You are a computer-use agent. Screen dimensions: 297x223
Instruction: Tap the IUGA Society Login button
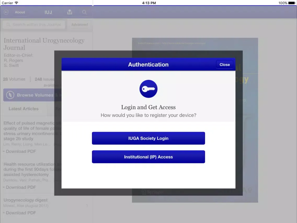(x=148, y=138)
